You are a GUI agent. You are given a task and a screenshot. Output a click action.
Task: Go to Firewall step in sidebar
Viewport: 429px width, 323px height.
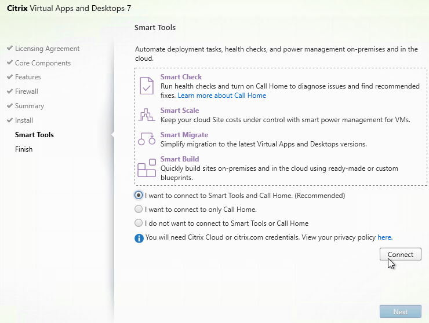click(x=27, y=91)
